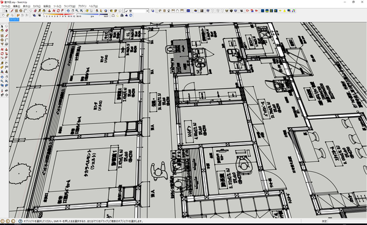The width and height of the screenshot is (367, 225).
Task: Adjust the shadow date slider
Action: (59, 15)
